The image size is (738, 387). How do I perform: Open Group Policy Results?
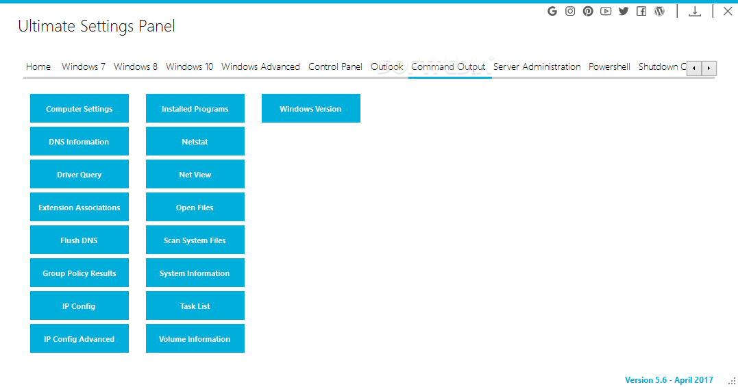point(79,273)
